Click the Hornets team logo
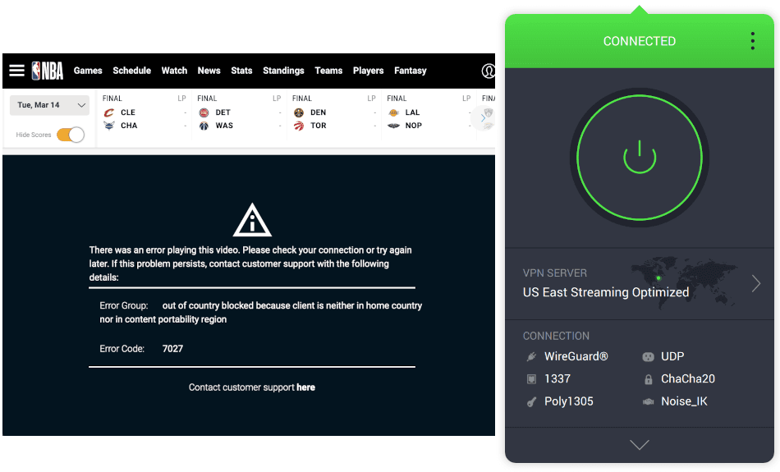This screenshot has width=780, height=472. click(x=109, y=126)
